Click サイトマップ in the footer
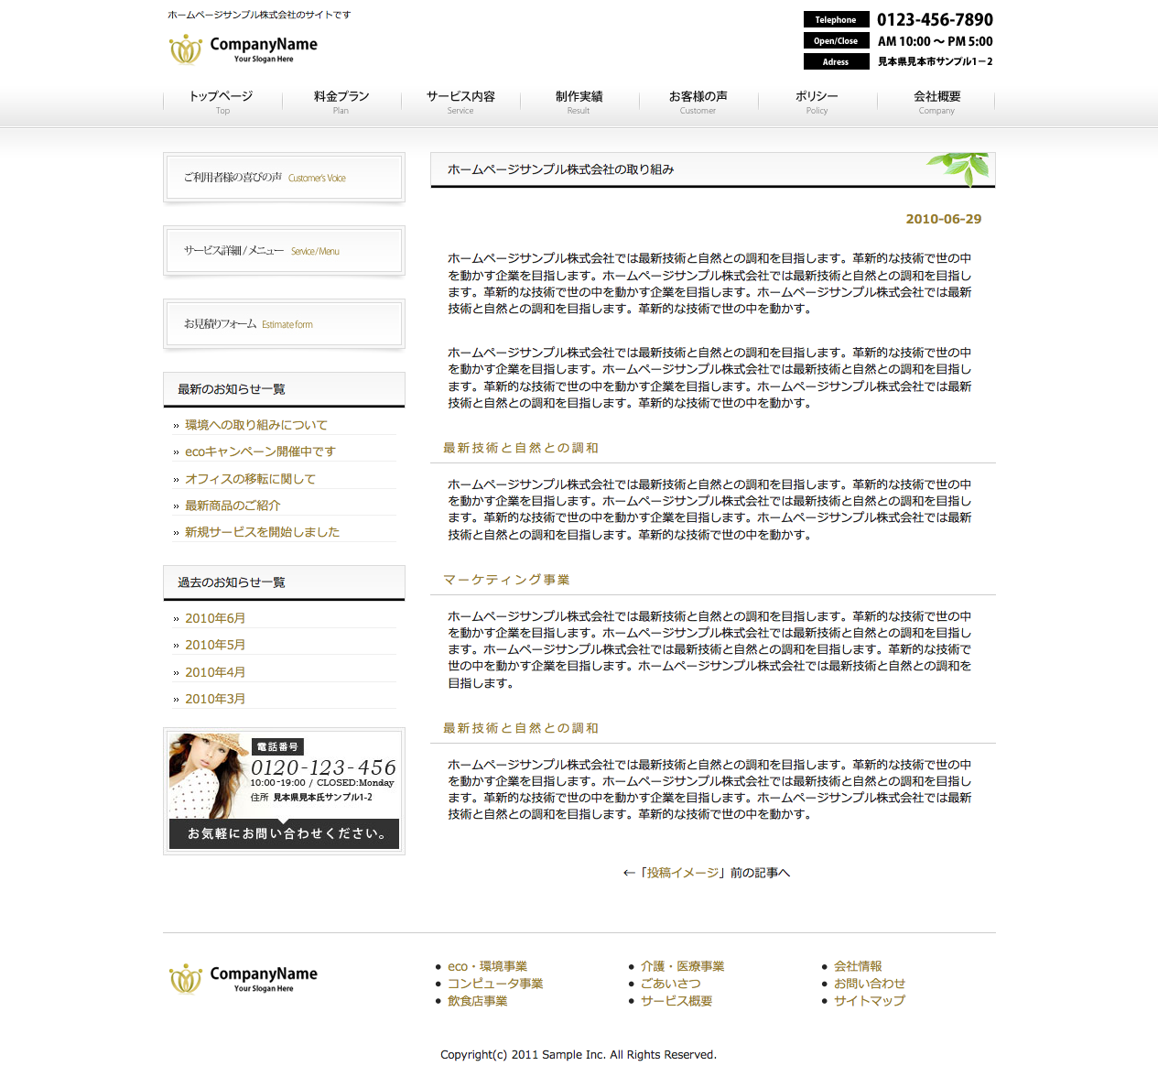 [869, 1001]
